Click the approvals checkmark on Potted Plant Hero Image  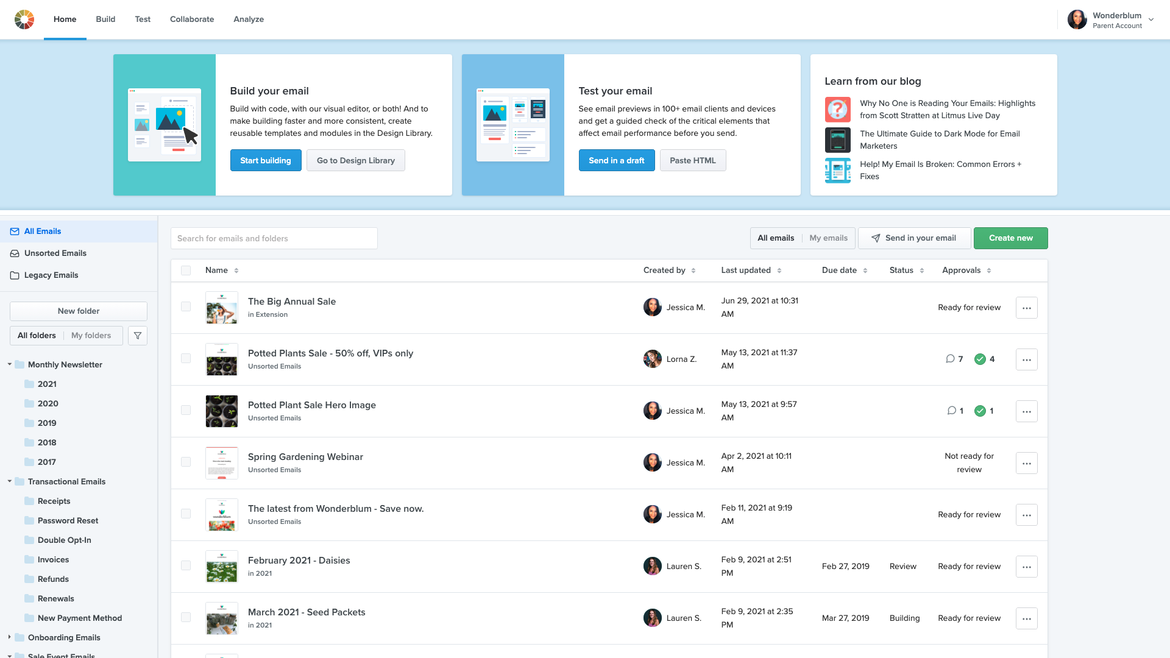(x=980, y=411)
